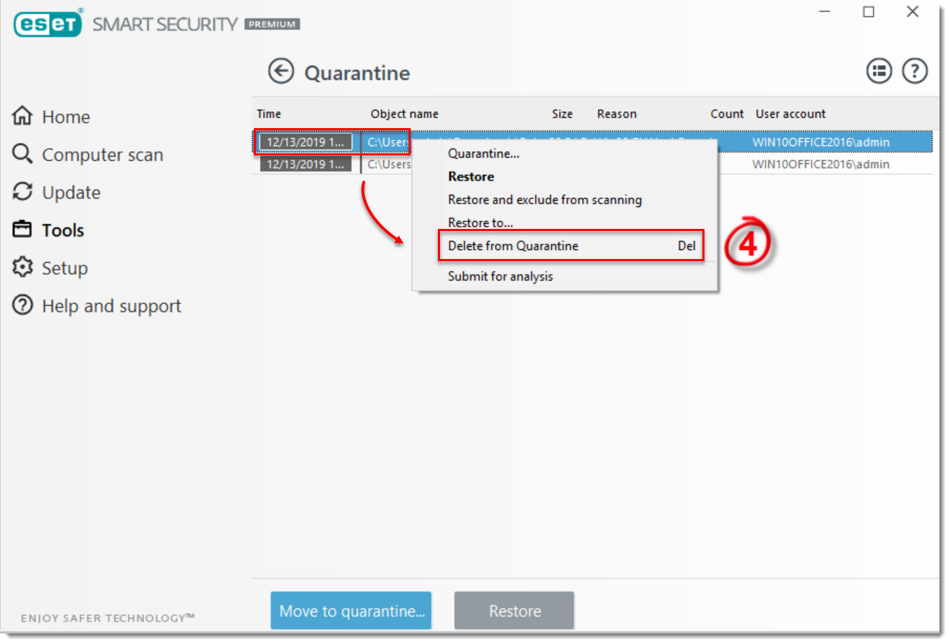
Task: Open the help question mark icon
Action: (914, 71)
